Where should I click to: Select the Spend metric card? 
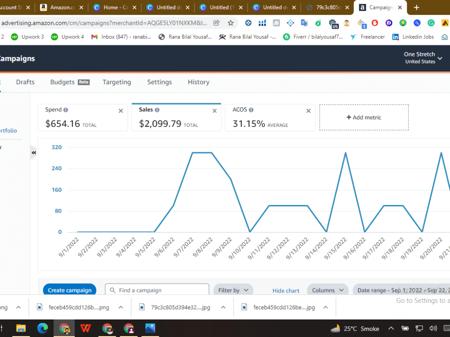pyautogui.click(x=83, y=117)
